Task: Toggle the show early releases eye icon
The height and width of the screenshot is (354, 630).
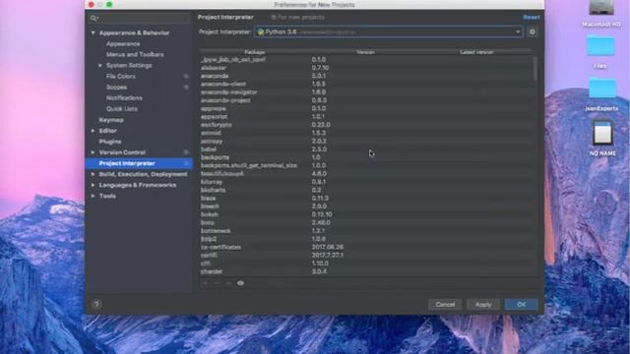Action: coord(240,283)
